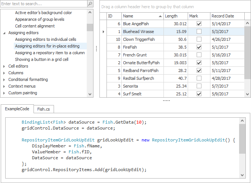Open Showing a button in a grid cell
Image resolution: width=251 pixels, height=183 pixels.
(42, 59)
